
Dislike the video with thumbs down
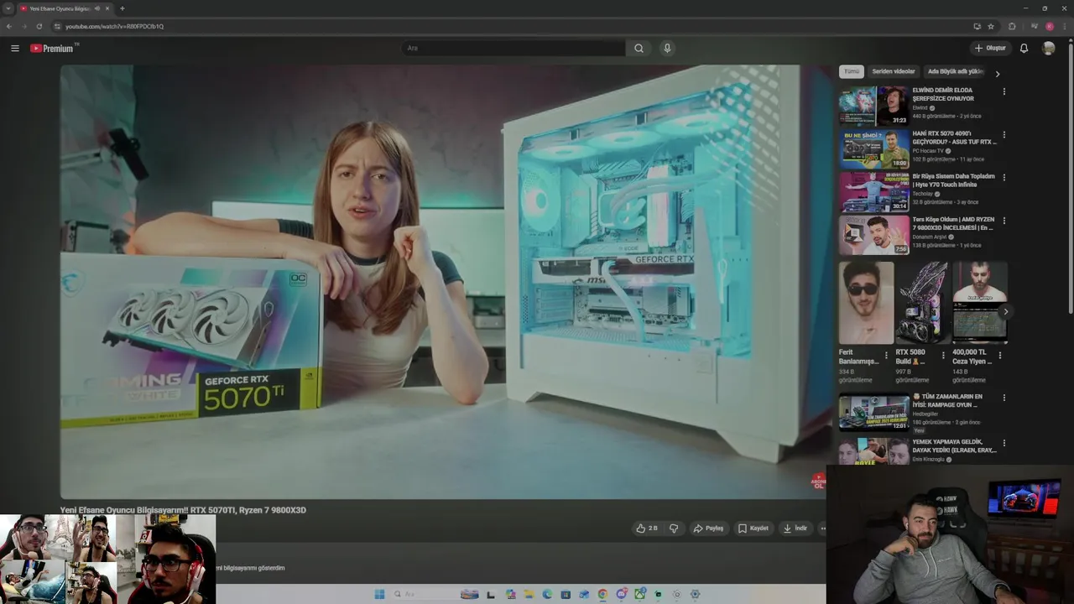[673, 528]
